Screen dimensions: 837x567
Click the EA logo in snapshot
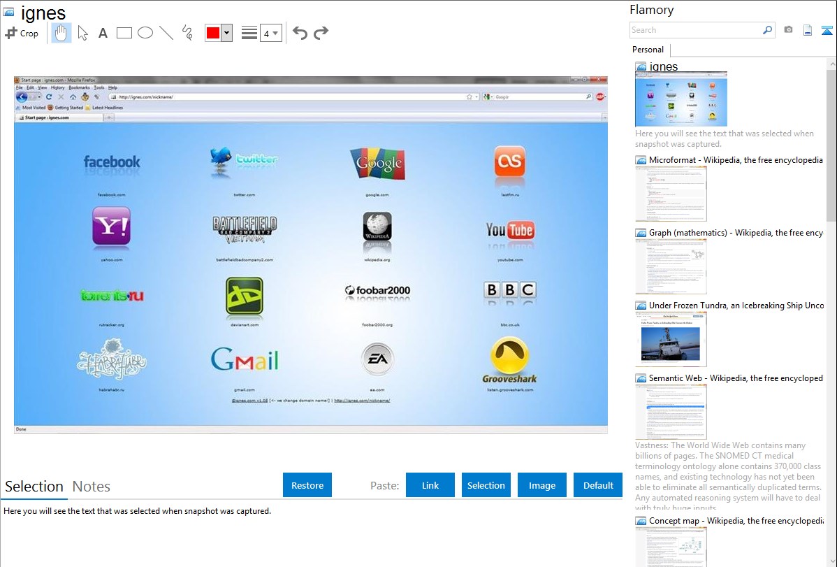click(377, 359)
